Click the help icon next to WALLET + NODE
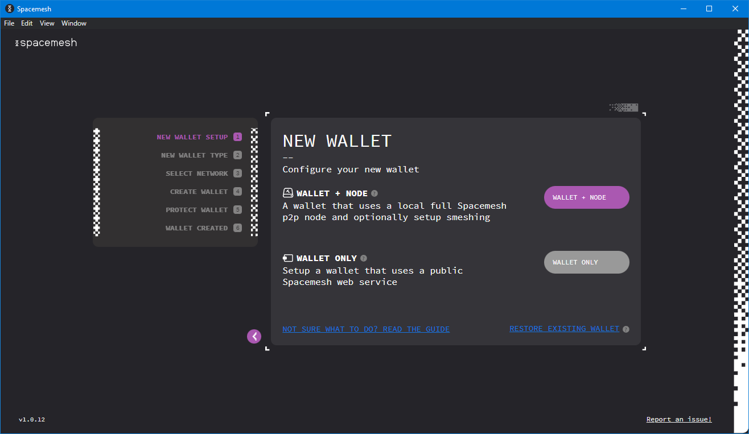Screen dimensions: 749x434 tap(374, 193)
